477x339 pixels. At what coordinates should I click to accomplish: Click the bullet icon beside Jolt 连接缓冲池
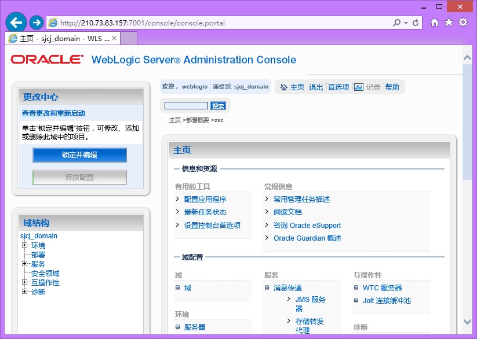click(356, 300)
